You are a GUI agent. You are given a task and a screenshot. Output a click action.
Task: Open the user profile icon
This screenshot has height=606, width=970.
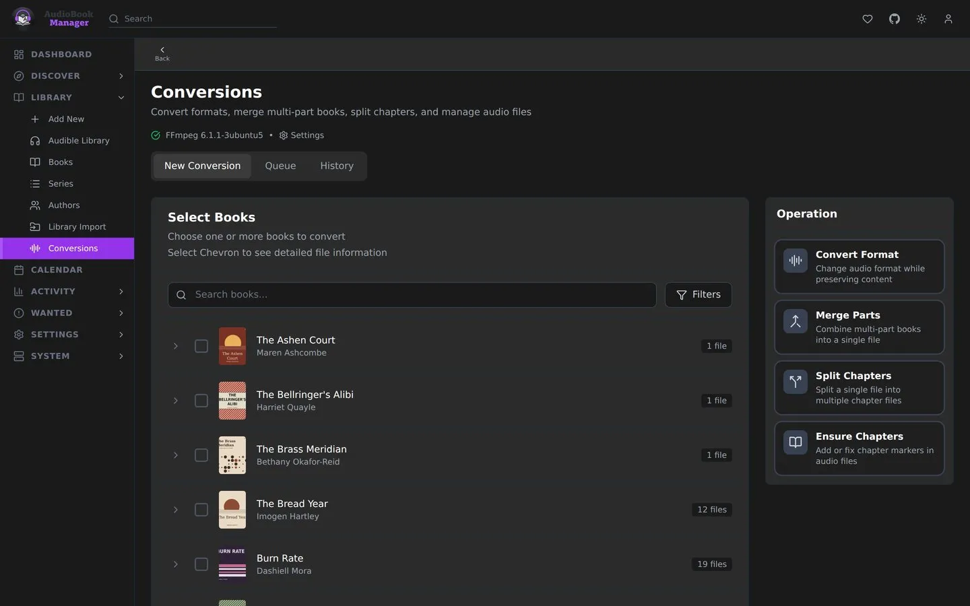(x=948, y=19)
